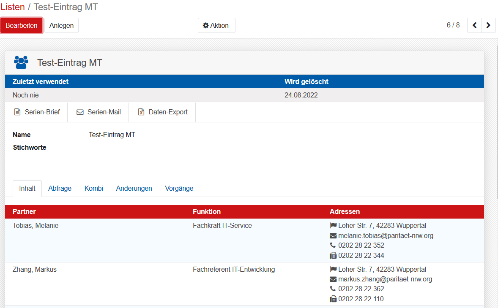498x308 pixels.
Task: Open the Aktion gear dropdown
Action: (216, 25)
